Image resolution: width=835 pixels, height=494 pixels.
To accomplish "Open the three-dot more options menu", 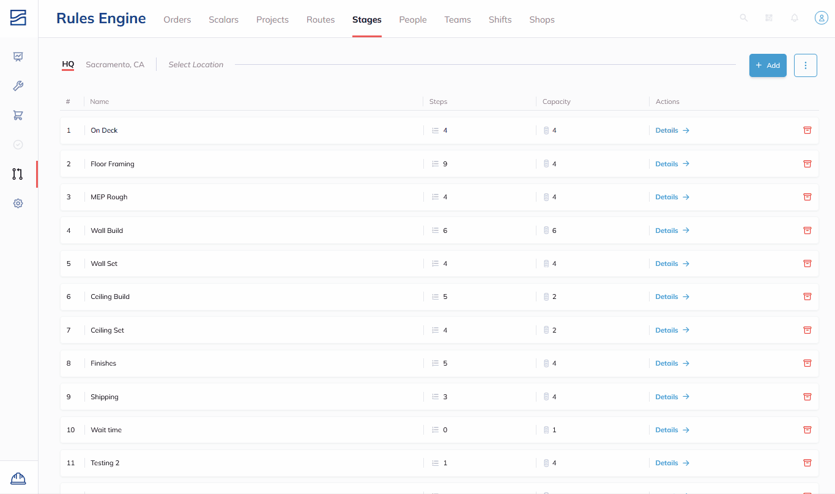I will (x=806, y=65).
